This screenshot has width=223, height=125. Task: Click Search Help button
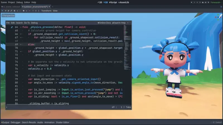[119, 23]
